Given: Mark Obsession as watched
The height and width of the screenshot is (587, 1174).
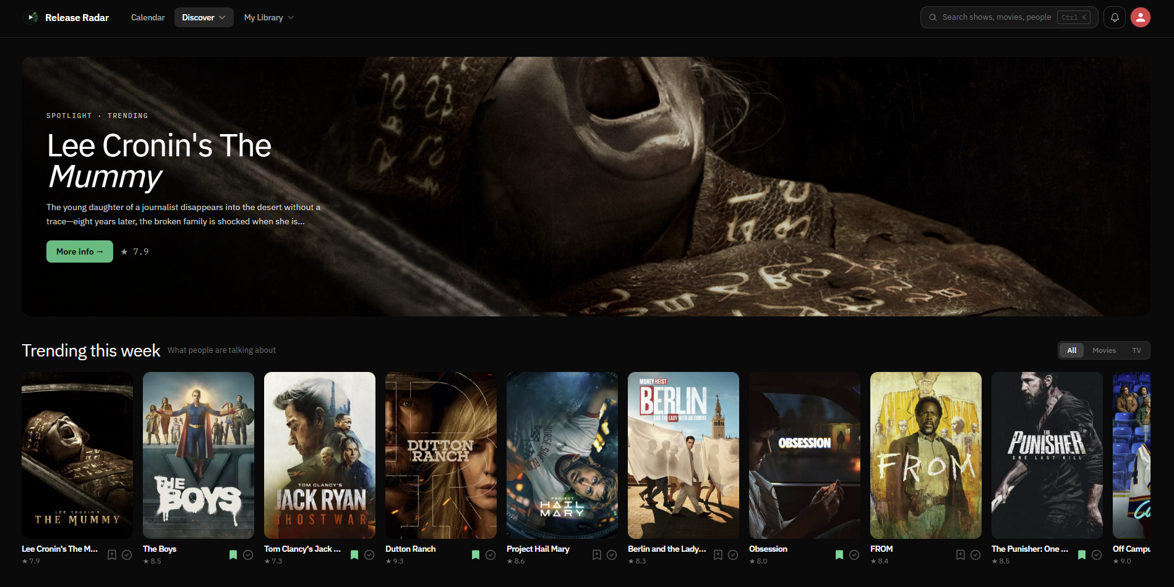Looking at the screenshot, I should (854, 555).
